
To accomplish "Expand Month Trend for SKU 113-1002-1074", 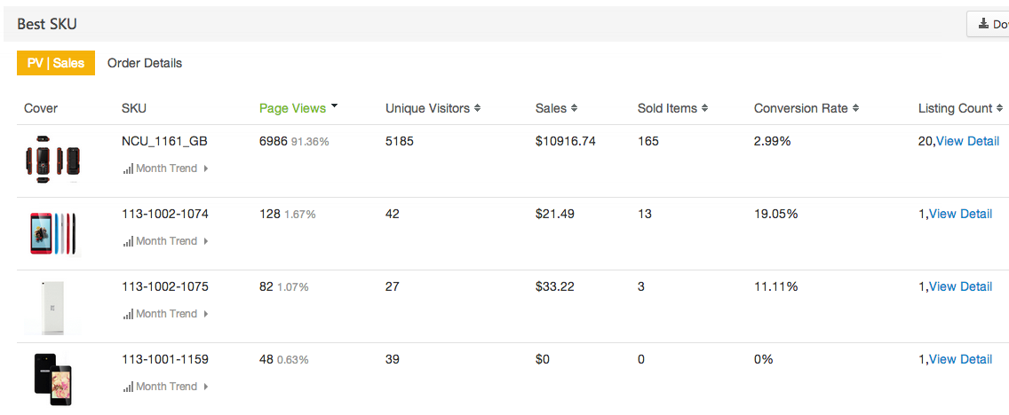I will pos(165,241).
